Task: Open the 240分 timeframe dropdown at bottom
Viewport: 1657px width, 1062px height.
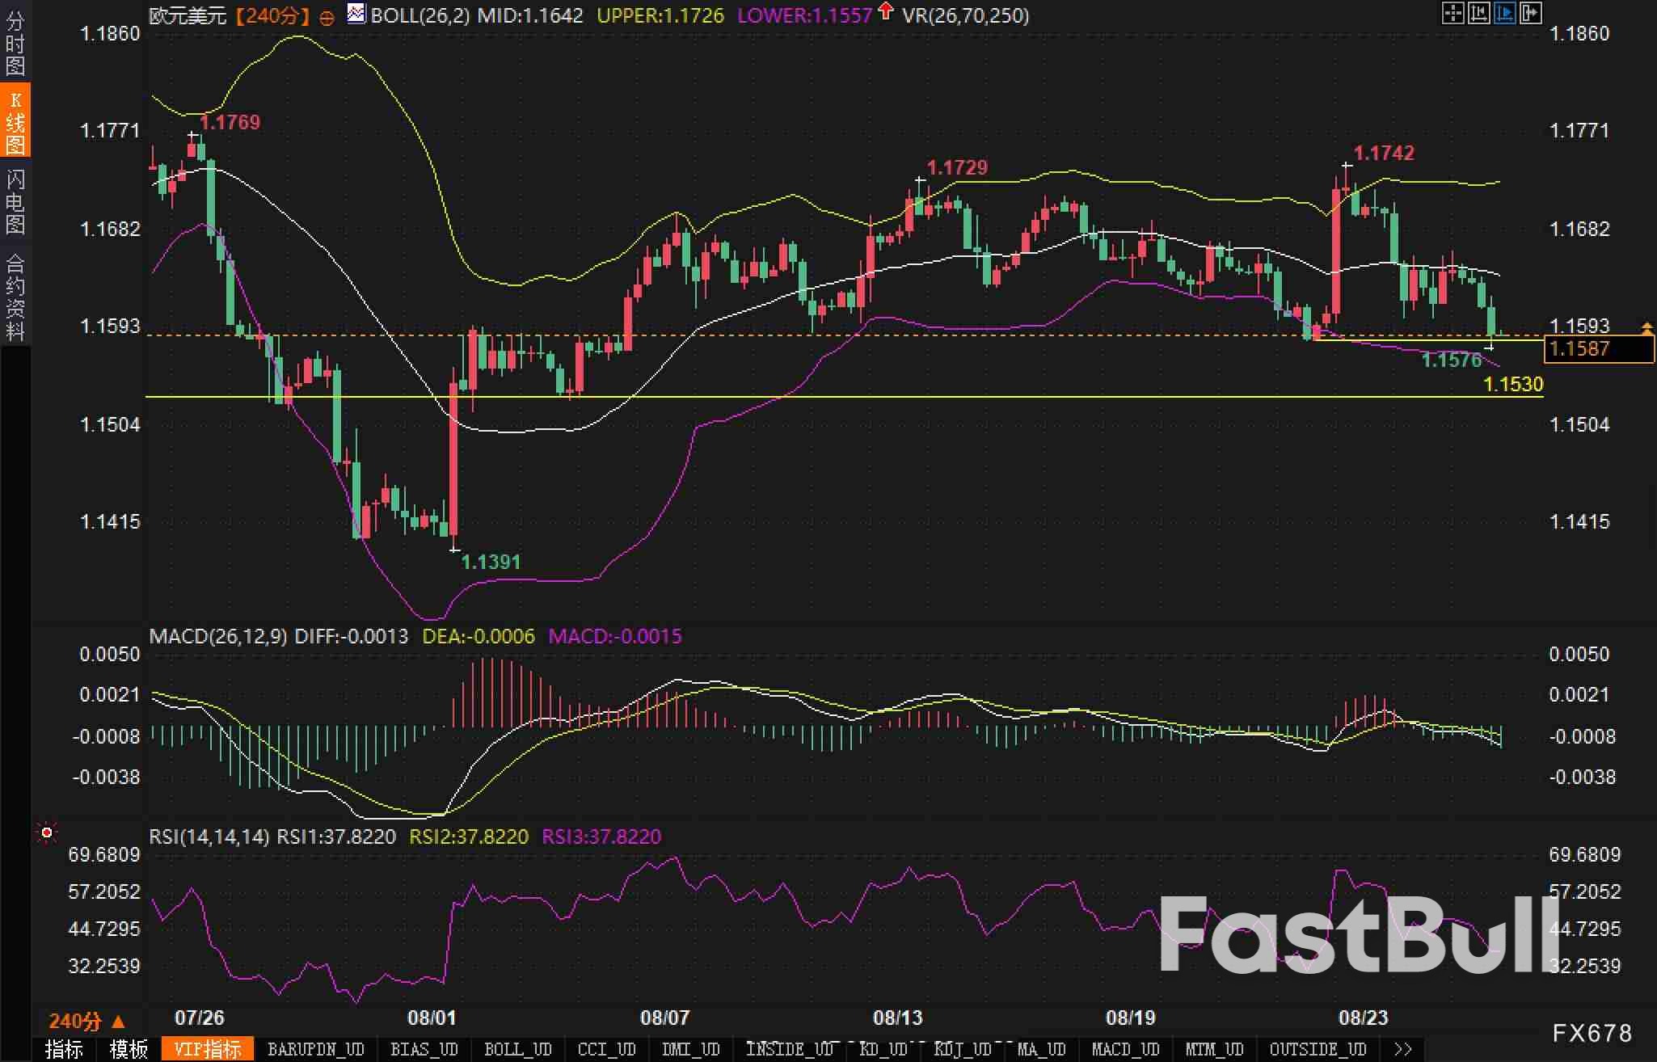Action: tap(86, 1022)
